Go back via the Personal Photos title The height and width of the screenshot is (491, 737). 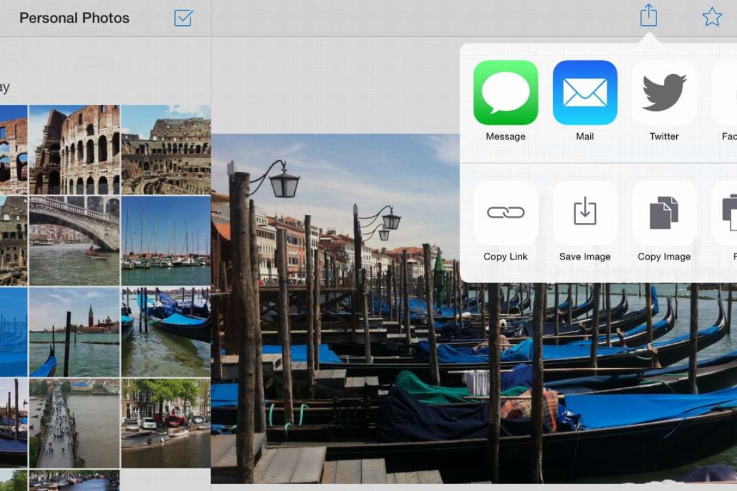pyautogui.click(x=75, y=18)
